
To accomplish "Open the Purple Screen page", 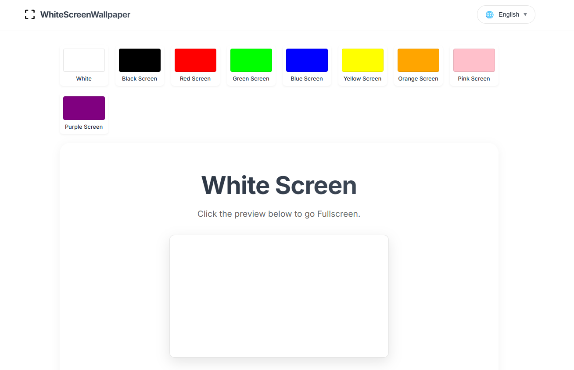I will (84, 114).
